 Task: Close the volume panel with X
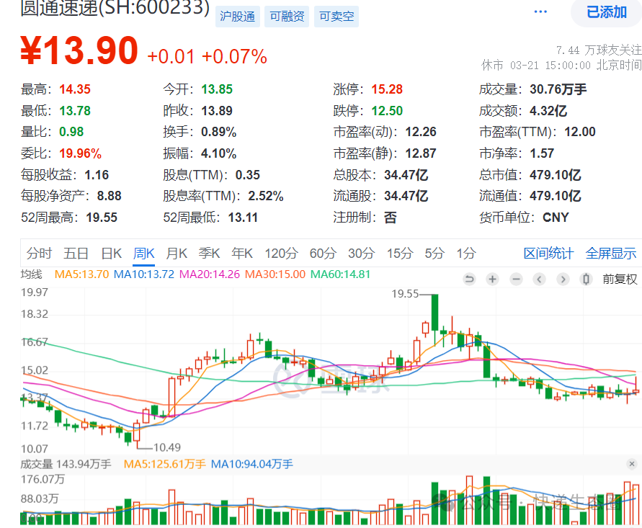632,464
